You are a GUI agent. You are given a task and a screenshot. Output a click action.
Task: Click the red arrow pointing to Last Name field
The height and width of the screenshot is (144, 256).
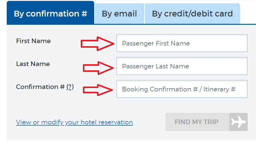(x=98, y=68)
